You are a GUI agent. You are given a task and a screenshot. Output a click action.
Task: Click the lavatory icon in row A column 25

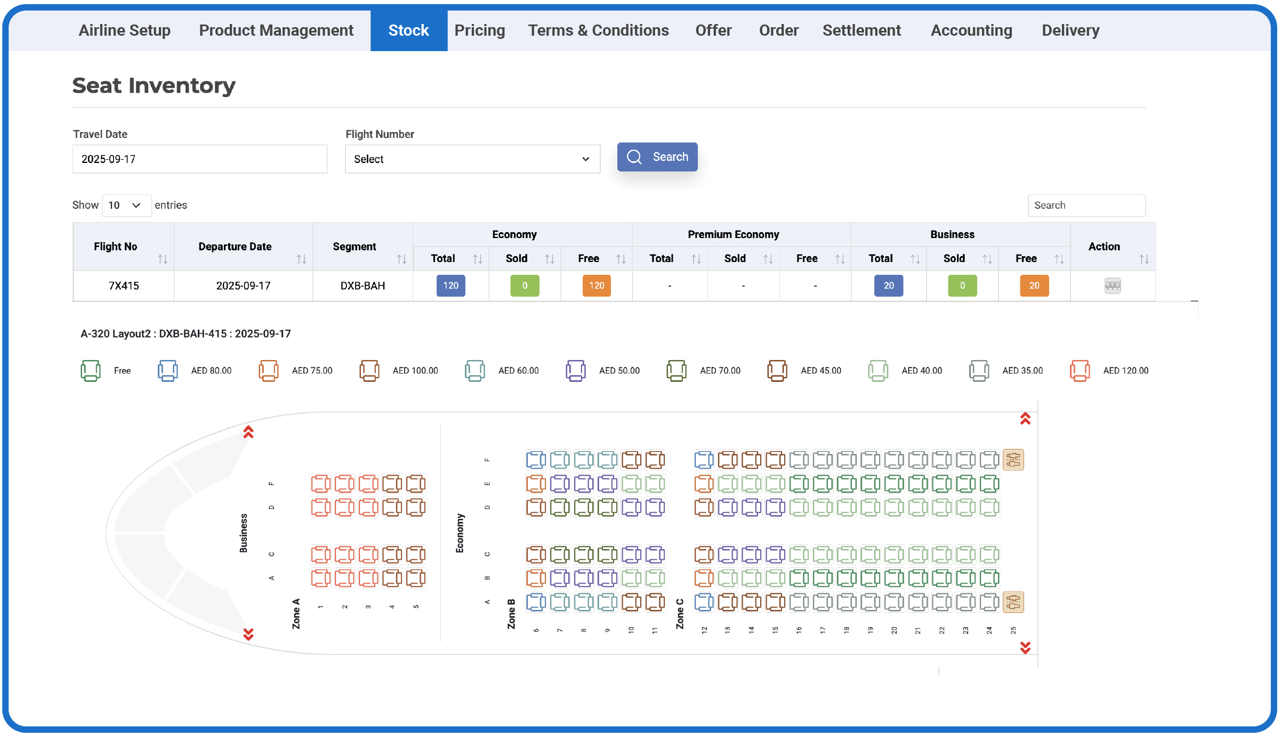1013,602
